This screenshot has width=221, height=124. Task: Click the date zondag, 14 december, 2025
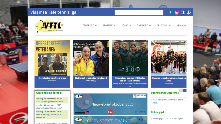[49, 112]
